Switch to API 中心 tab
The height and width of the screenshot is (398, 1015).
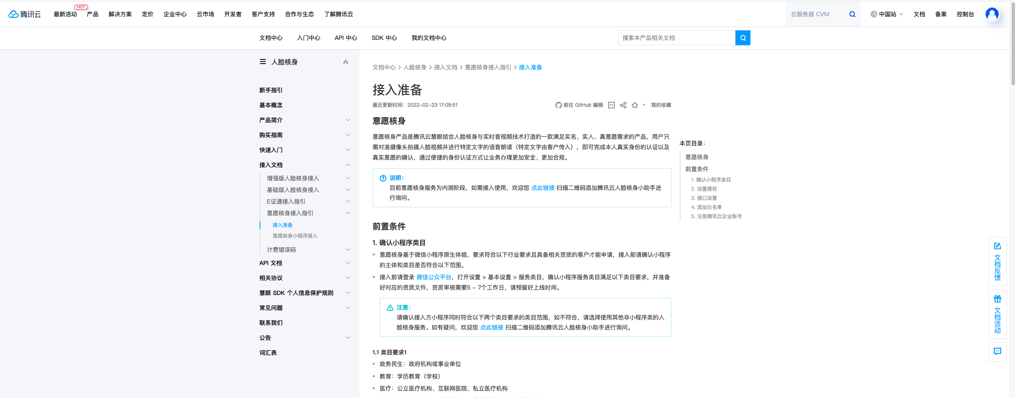point(346,38)
